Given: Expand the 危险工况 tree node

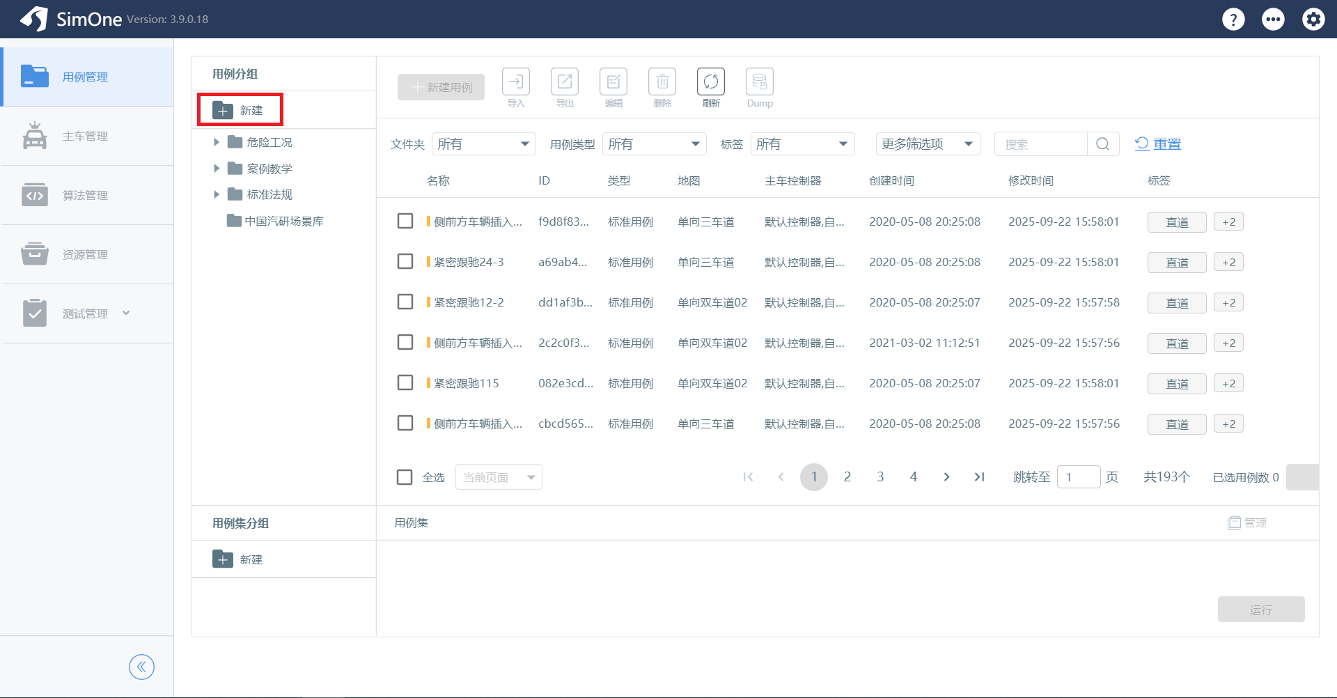Looking at the screenshot, I should pos(217,142).
